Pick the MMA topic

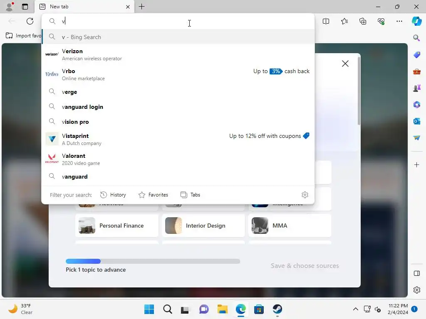click(x=290, y=226)
